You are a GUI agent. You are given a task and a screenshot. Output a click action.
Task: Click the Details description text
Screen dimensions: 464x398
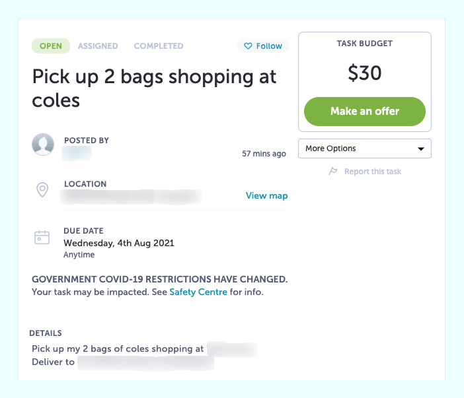[118, 349]
